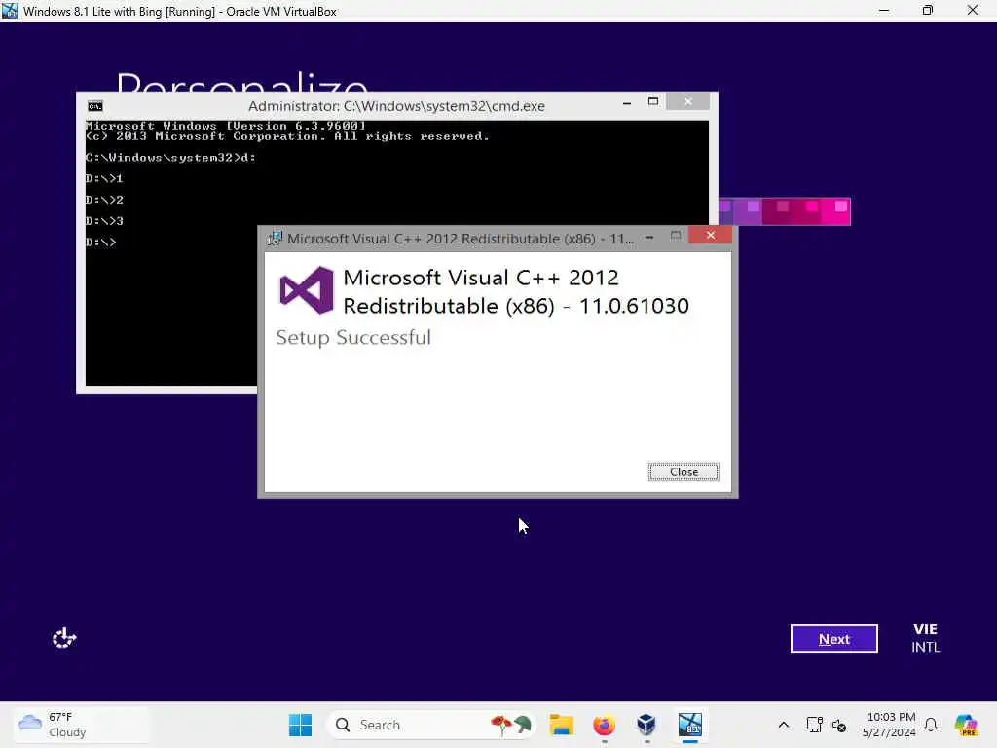Open the weather widget showing 67°F Cloudy
The width and height of the screenshot is (997, 748).
pyautogui.click(x=81, y=725)
